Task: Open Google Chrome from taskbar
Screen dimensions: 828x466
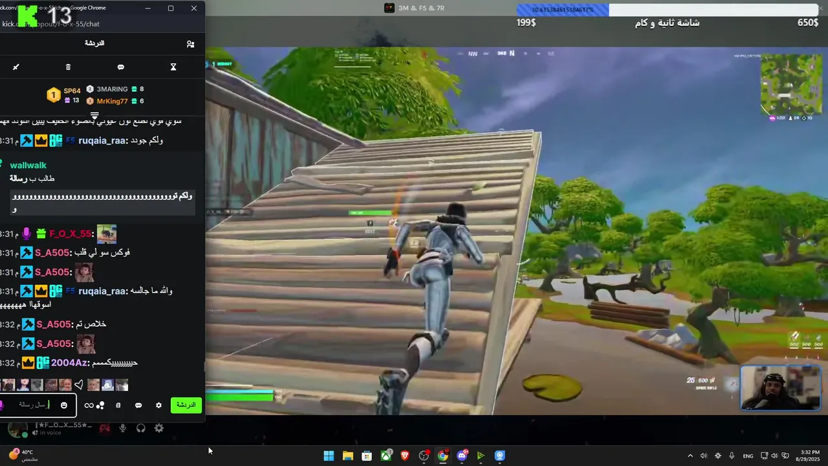Action: pyautogui.click(x=443, y=456)
